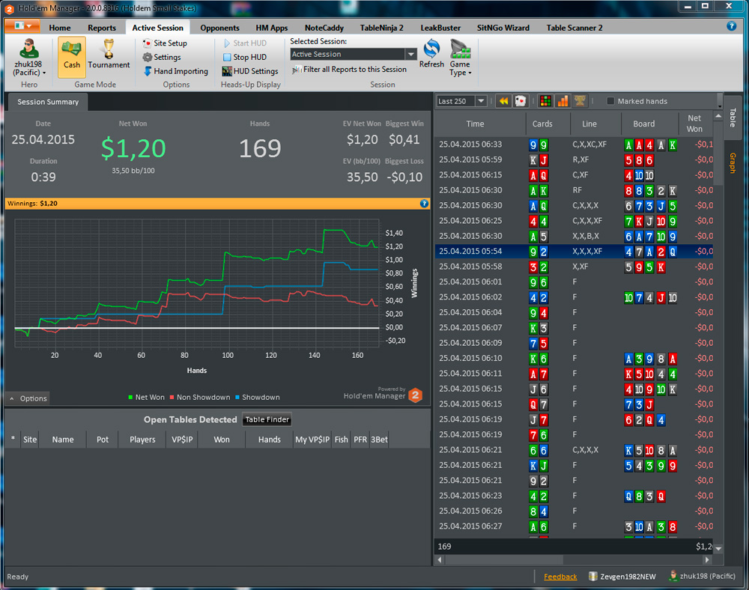Open Site Setup options

[x=165, y=43]
